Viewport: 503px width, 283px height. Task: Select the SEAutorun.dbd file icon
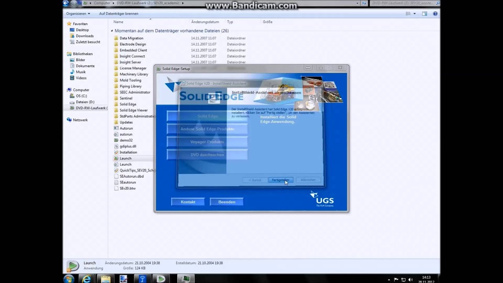tap(116, 176)
